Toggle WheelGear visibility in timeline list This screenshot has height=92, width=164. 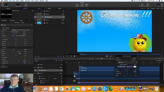(x=35, y=78)
